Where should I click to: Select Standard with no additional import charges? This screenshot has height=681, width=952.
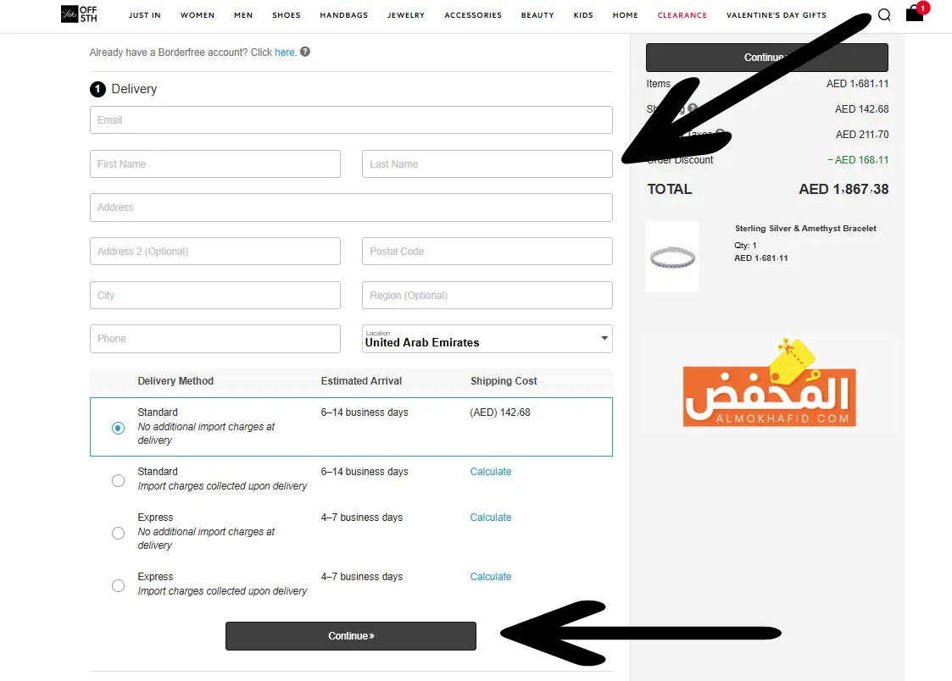[x=119, y=428]
